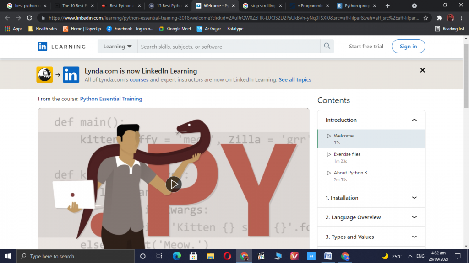Click play icon next to Exercise files
469x263 pixels.
point(329,154)
